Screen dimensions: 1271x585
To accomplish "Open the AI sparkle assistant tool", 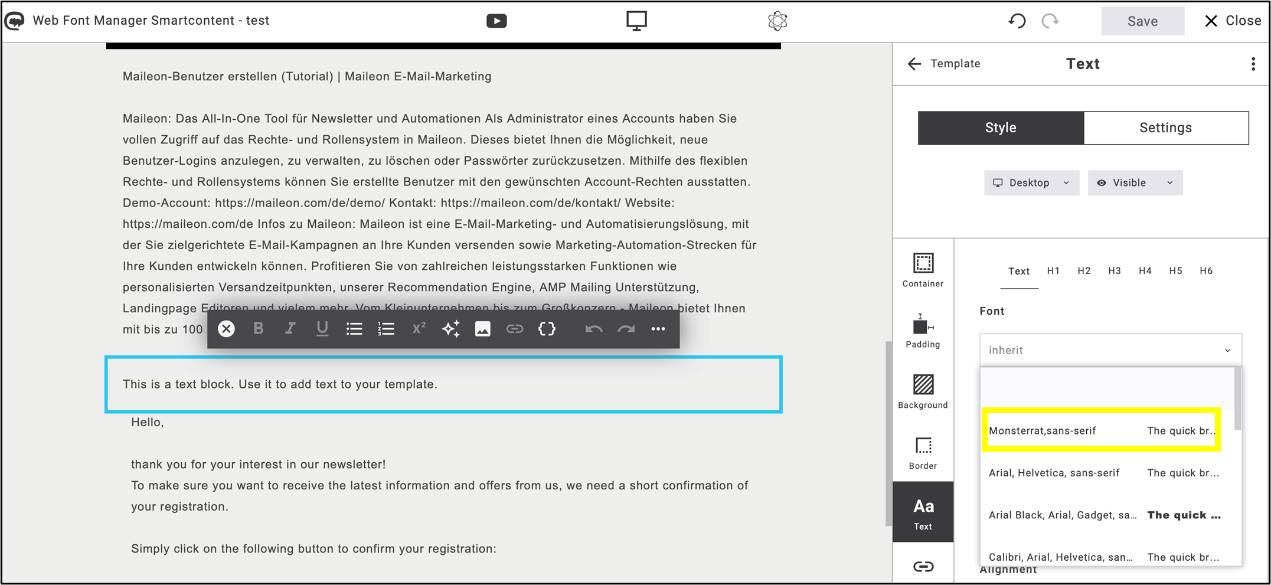I will 451,329.
